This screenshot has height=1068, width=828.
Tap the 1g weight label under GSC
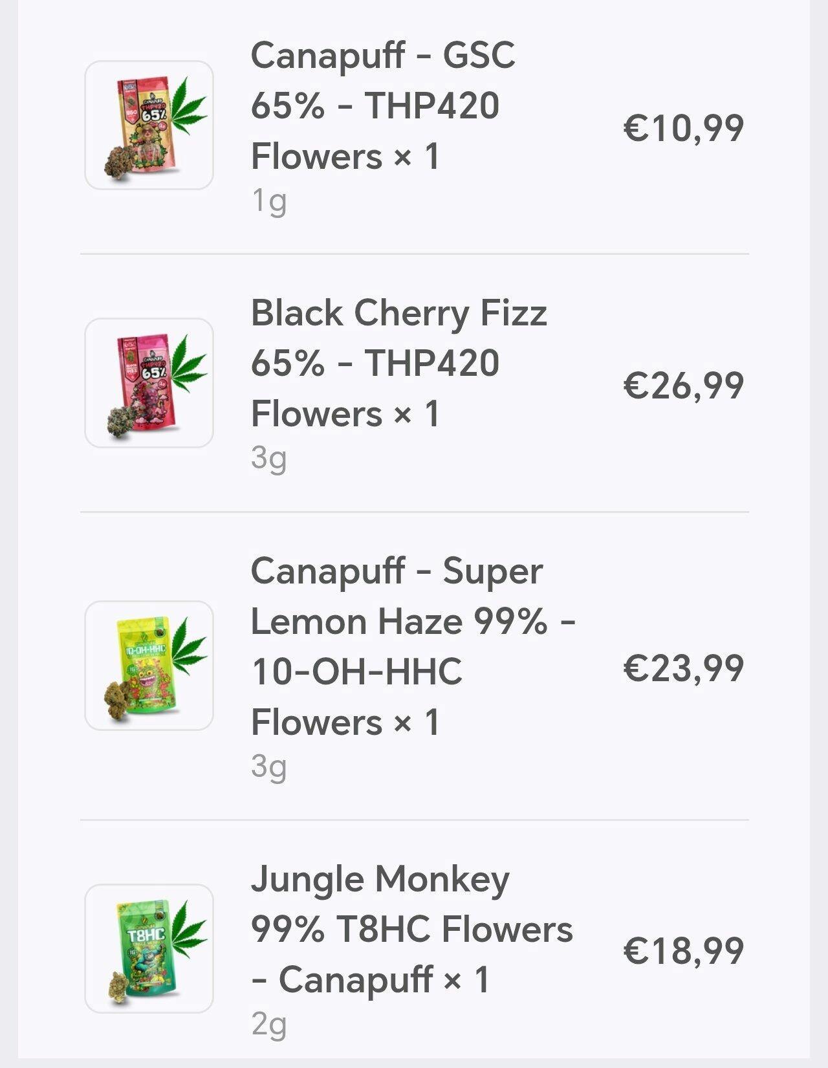[268, 201]
